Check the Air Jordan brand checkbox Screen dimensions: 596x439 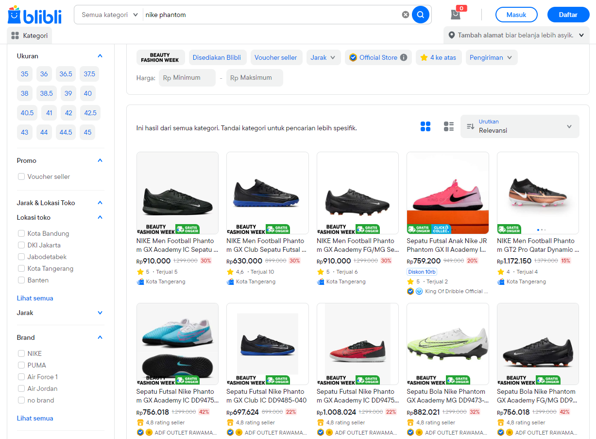[x=21, y=388]
